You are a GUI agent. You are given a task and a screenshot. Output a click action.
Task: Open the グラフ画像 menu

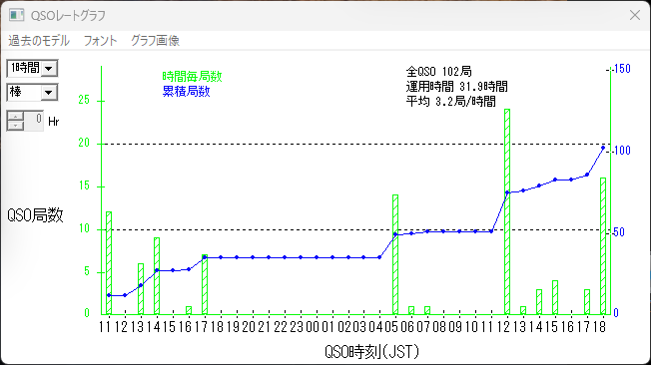(155, 40)
